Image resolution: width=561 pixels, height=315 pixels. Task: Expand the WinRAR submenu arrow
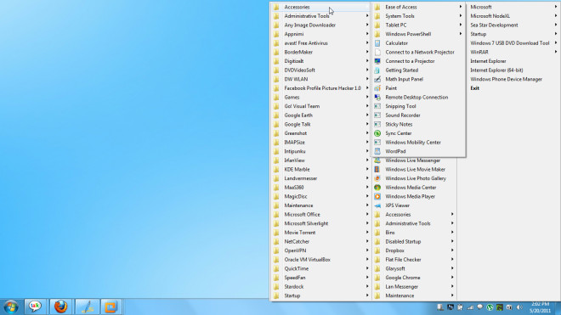[x=556, y=52]
